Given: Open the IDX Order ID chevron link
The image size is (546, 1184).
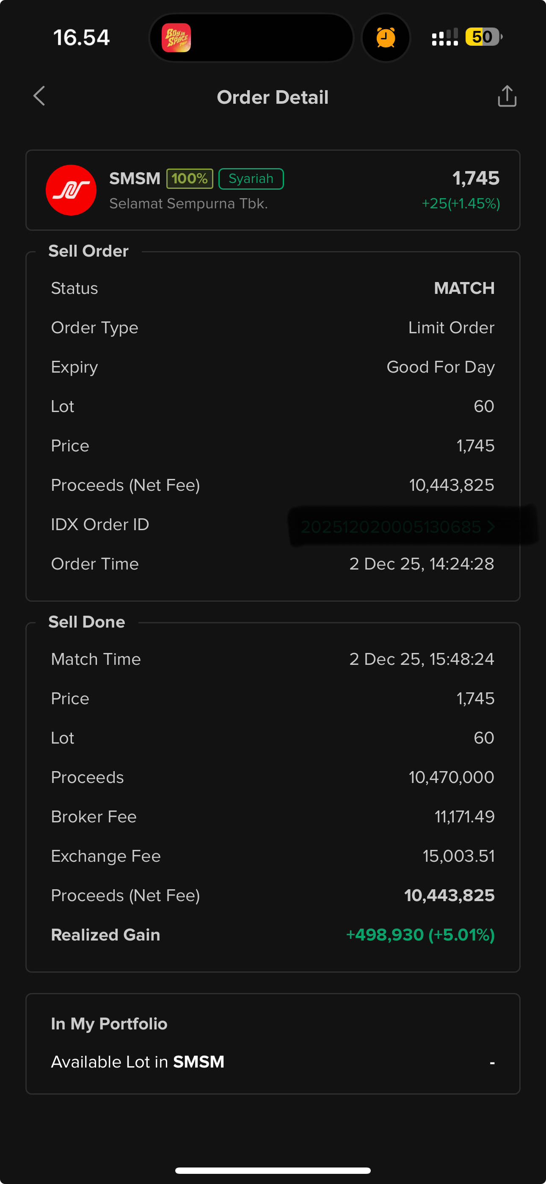Looking at the screenshot, I should point(491,527).
